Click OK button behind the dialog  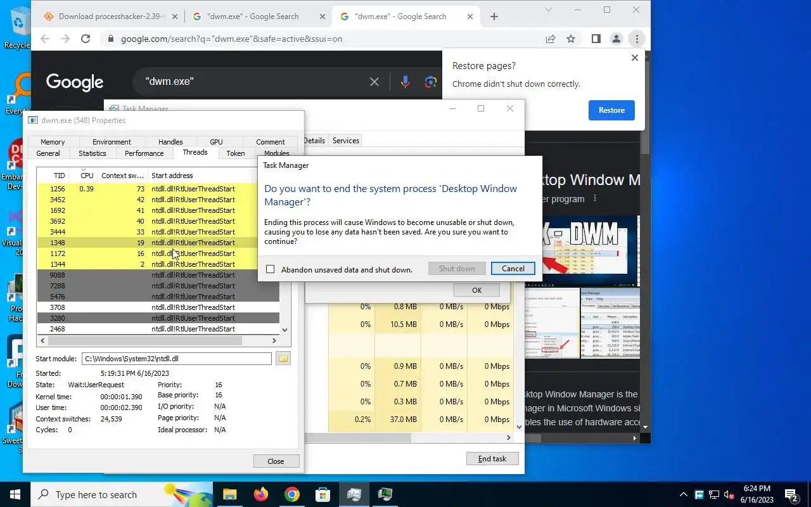(x=476, y=290)
